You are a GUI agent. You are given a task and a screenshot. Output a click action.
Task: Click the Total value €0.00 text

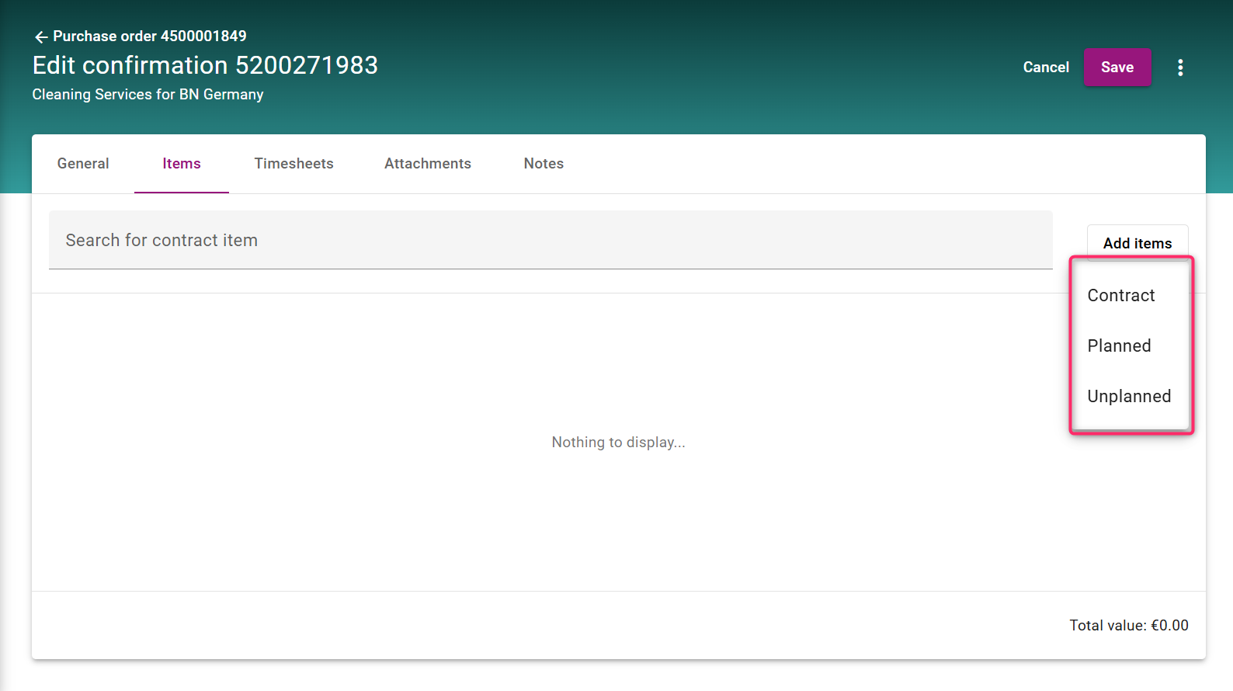[x=1128, y=626]
